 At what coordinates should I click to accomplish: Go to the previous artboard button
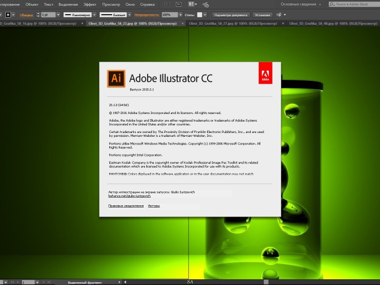point(18,282)
